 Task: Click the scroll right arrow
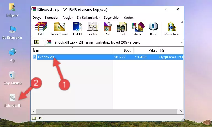point(181,112)
